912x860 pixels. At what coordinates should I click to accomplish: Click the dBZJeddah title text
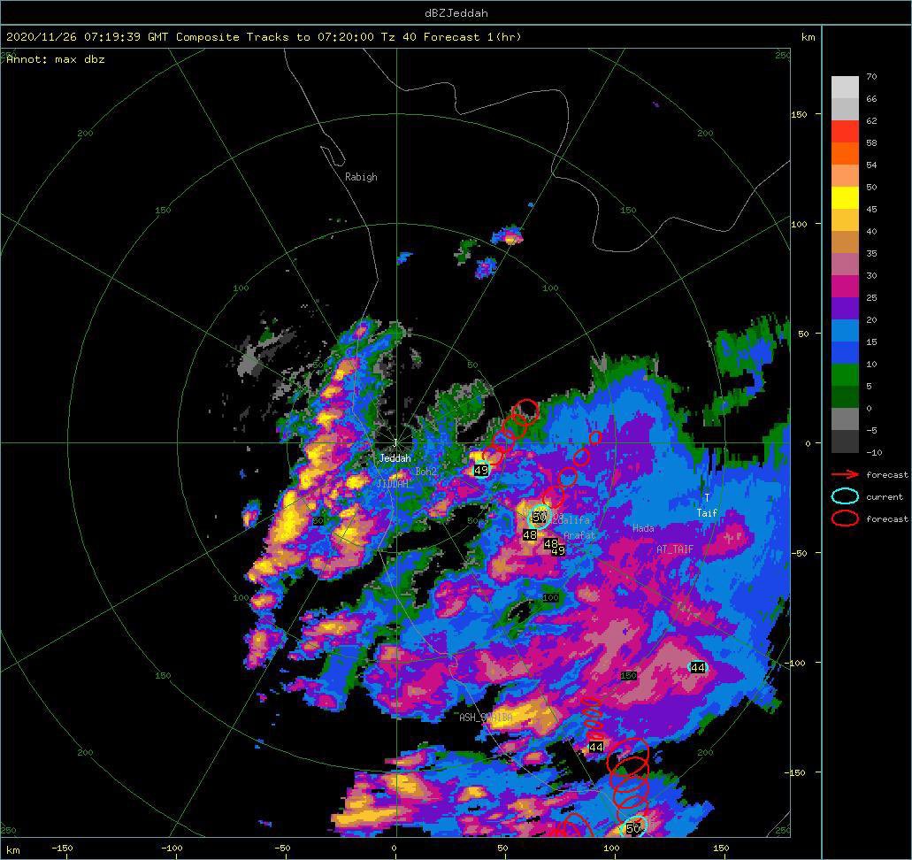coord(456,12)
